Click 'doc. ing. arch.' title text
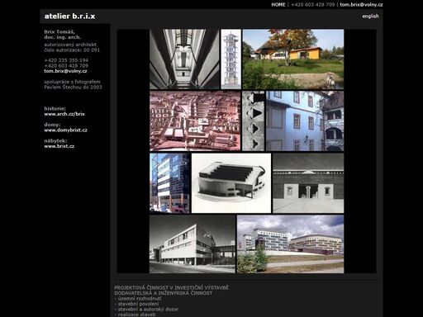 click(x=63, y=37)
